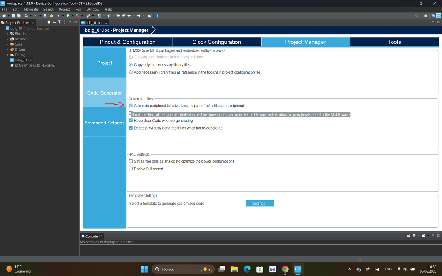The image size is (442, 276).
Task: Toggle Link with Editor in Project Explorer
Action: (x=54, y=22)
